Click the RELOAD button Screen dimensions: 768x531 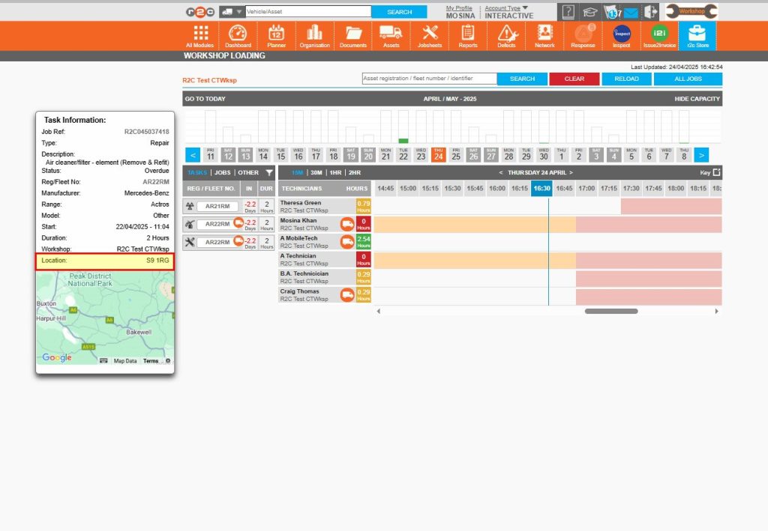point(626,79)
